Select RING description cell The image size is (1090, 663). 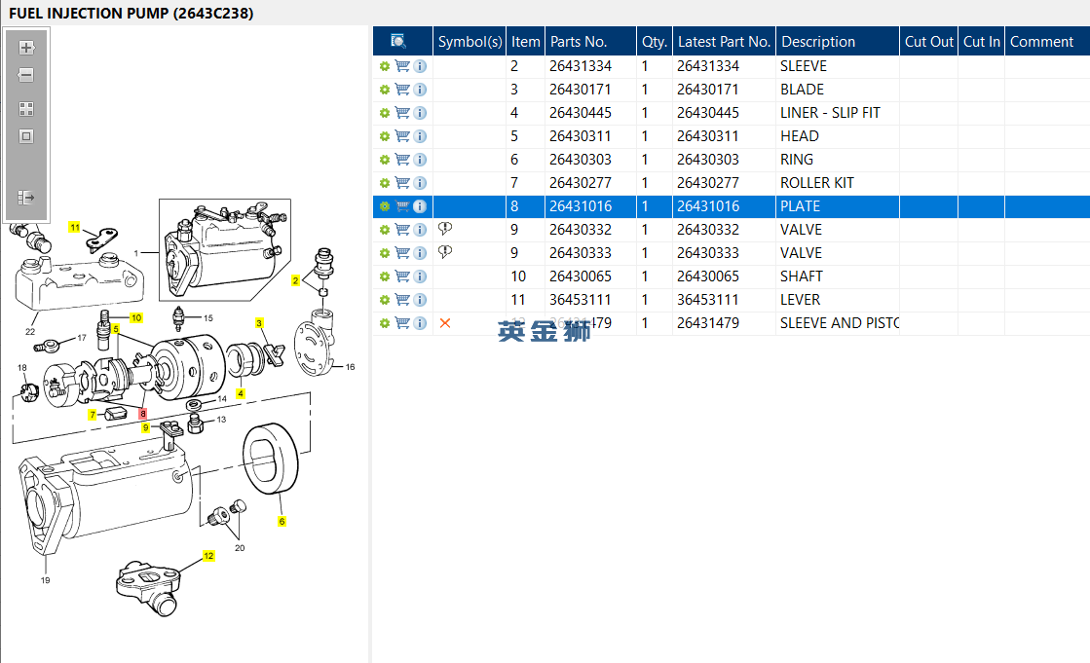tap(838, 160)
